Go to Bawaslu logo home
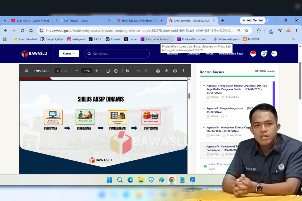This screenshot has width=302, height=201. pos(34,54)
